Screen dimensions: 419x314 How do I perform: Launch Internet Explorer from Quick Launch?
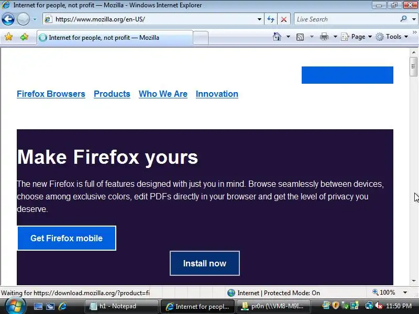(x=62, y=306)
